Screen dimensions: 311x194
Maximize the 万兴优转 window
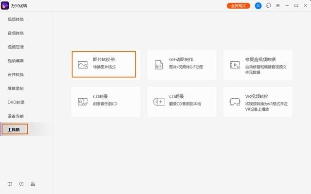[296, 5]
